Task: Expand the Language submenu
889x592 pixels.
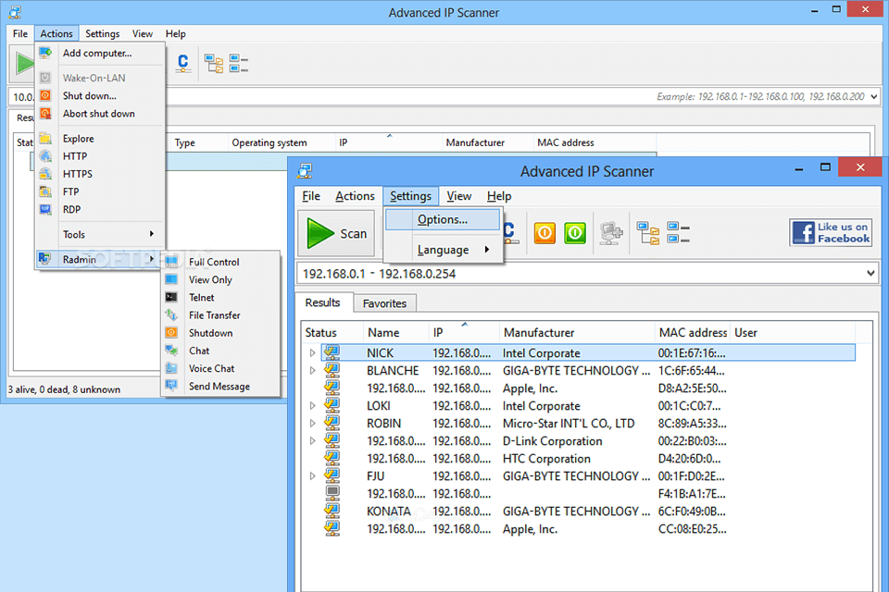Action: coord(443,249)
